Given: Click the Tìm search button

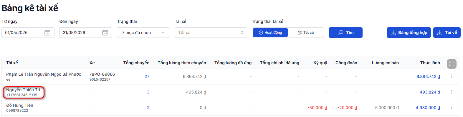Looking at the screenshot, I should (x=345, y=33).
